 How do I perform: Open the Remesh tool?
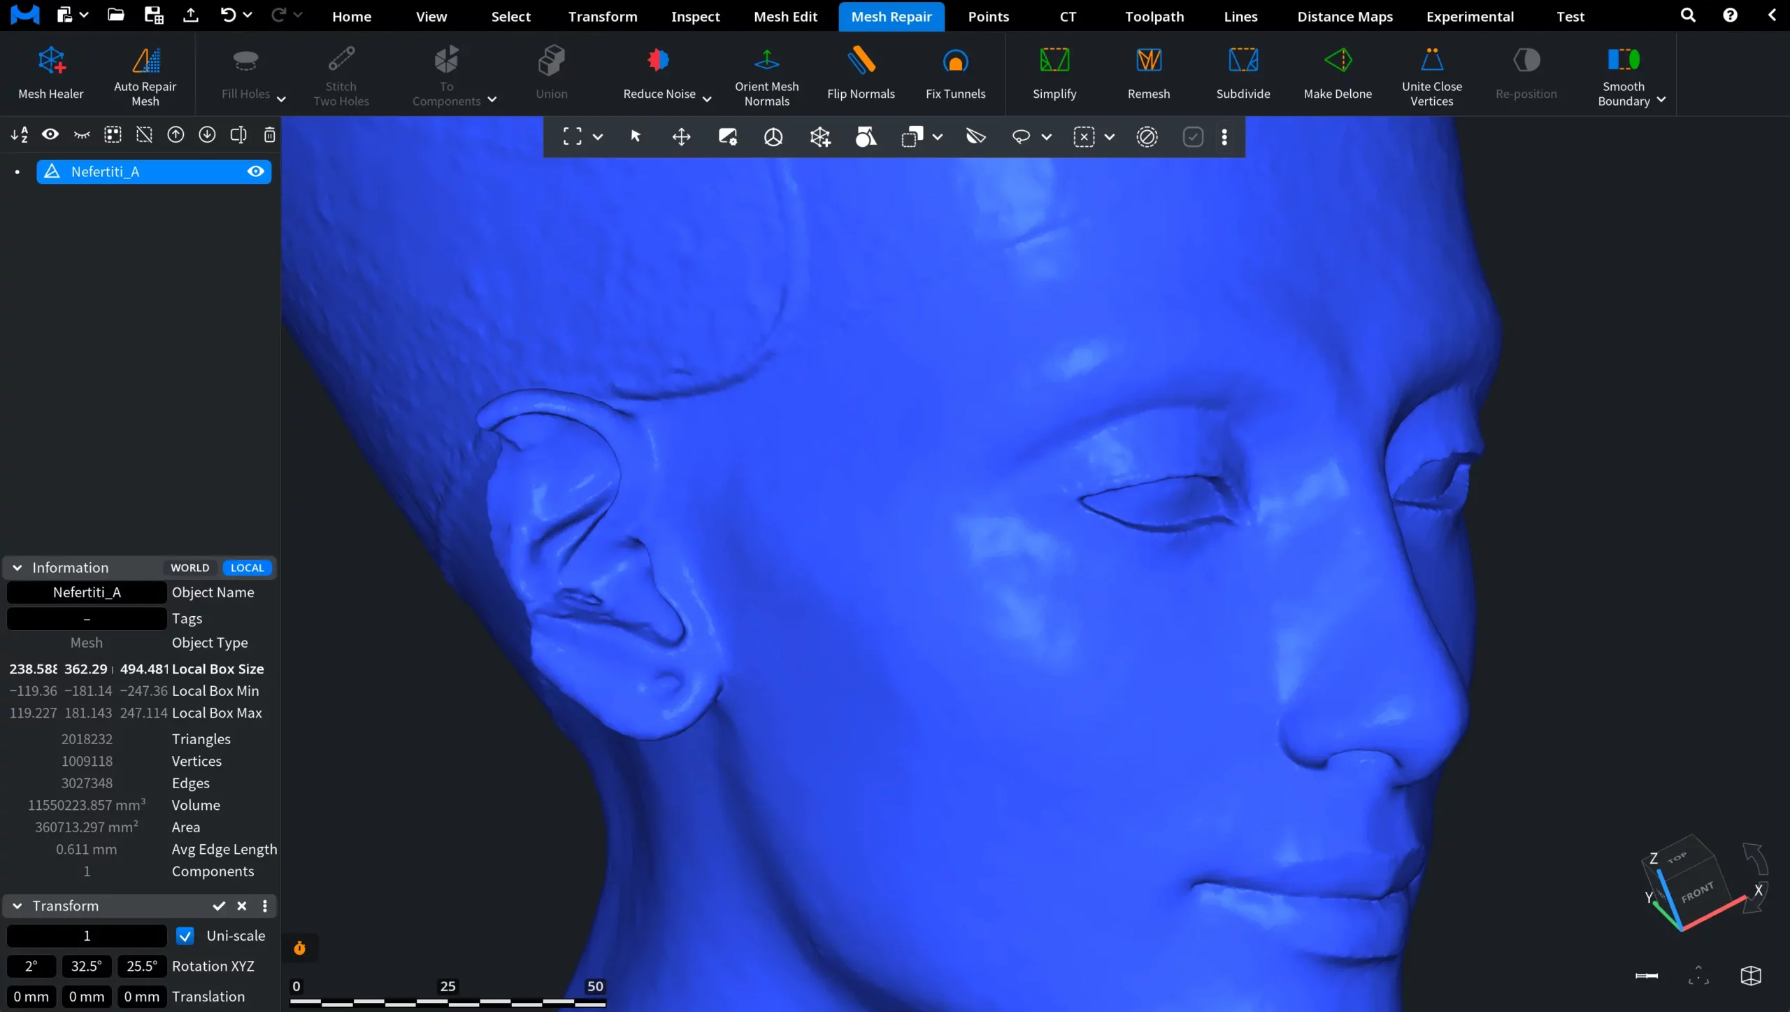coord(1149,73)
